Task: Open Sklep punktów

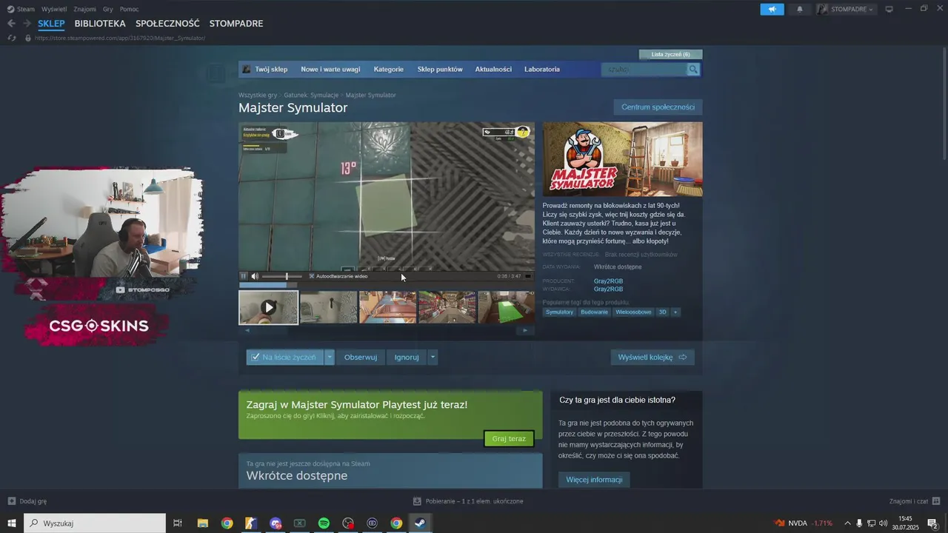Action: click(440, 70)
